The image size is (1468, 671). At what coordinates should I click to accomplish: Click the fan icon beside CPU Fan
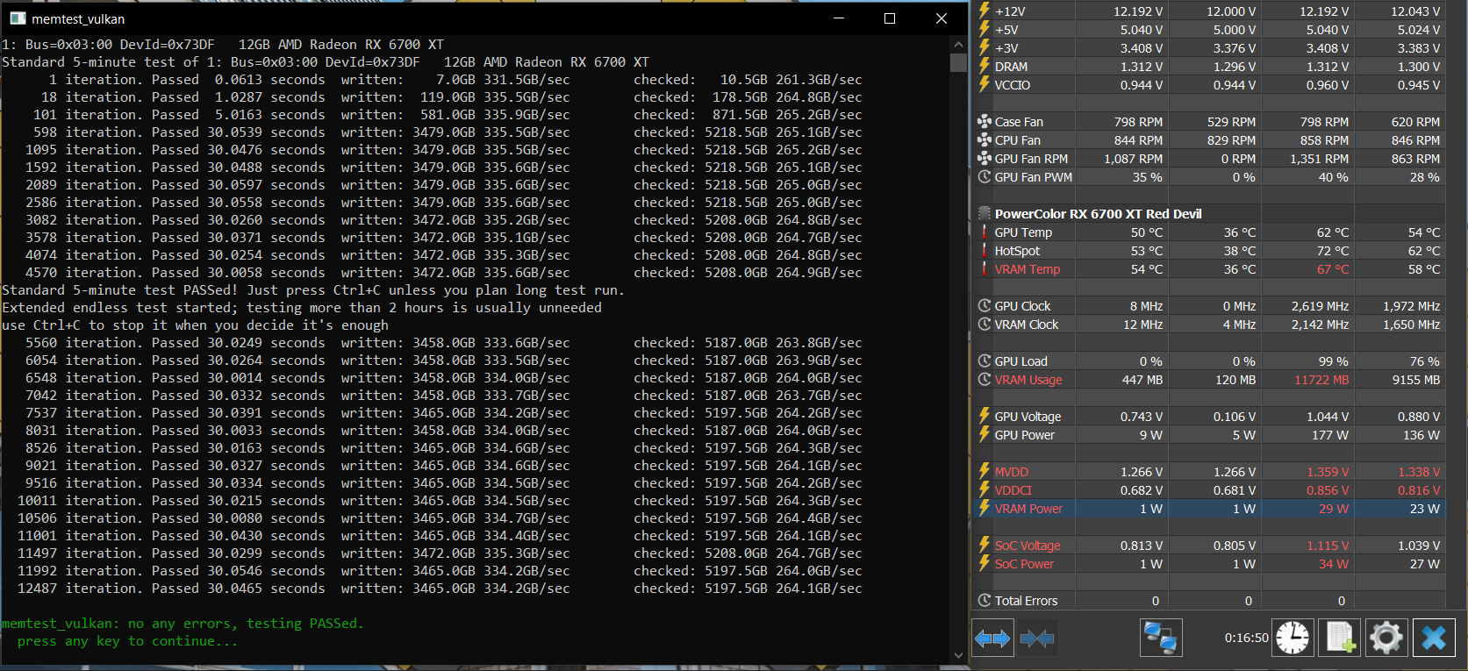[985, 140]
